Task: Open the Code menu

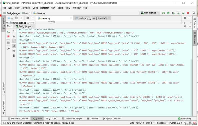Action: pyautogui.click(x=35, y=8)
